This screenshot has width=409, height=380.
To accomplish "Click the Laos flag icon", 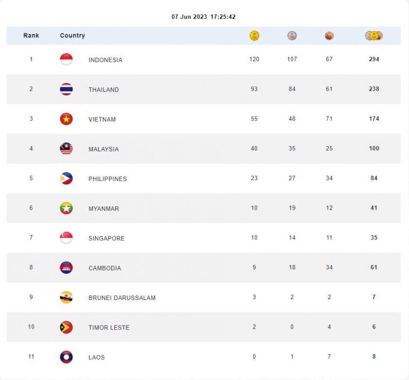I will coord(66,357).
